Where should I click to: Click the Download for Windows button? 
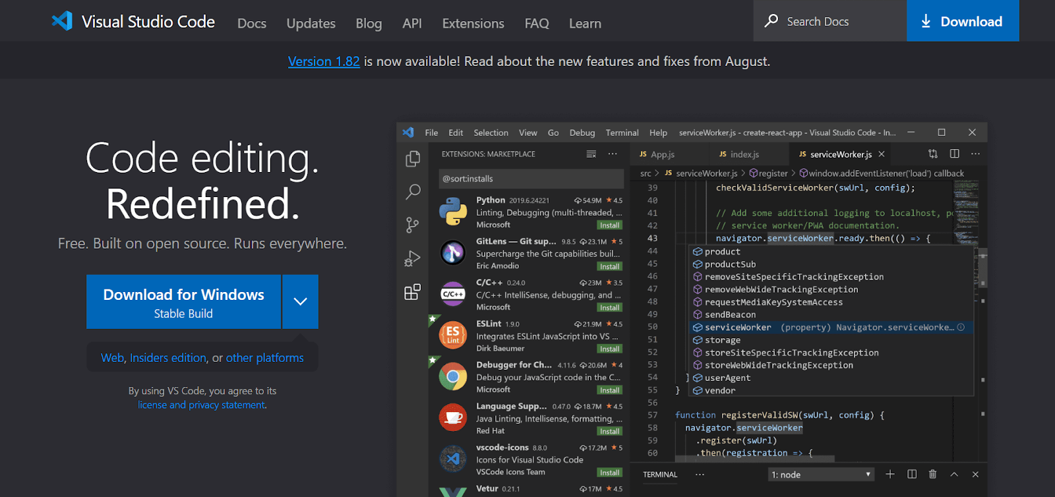[x=183, y=302]
